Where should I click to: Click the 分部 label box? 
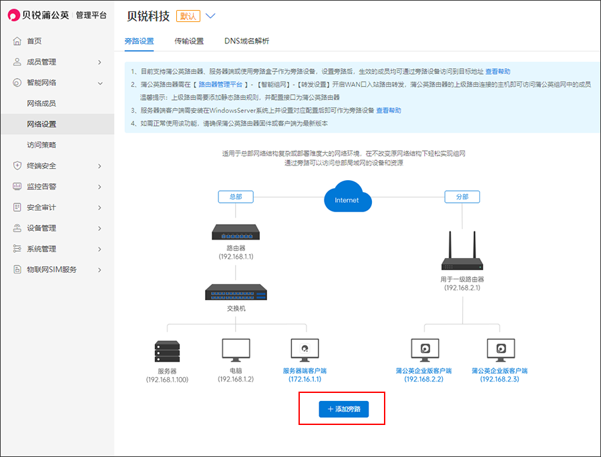(x=462, y=197)
